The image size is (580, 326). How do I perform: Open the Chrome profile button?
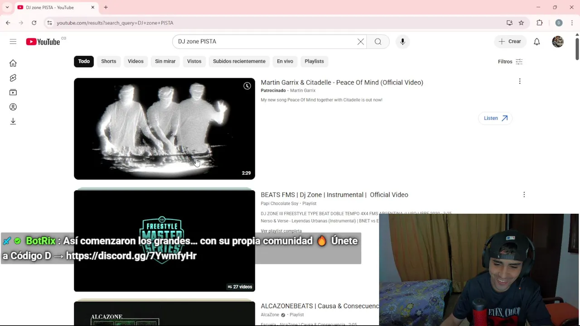pos(559,23)
